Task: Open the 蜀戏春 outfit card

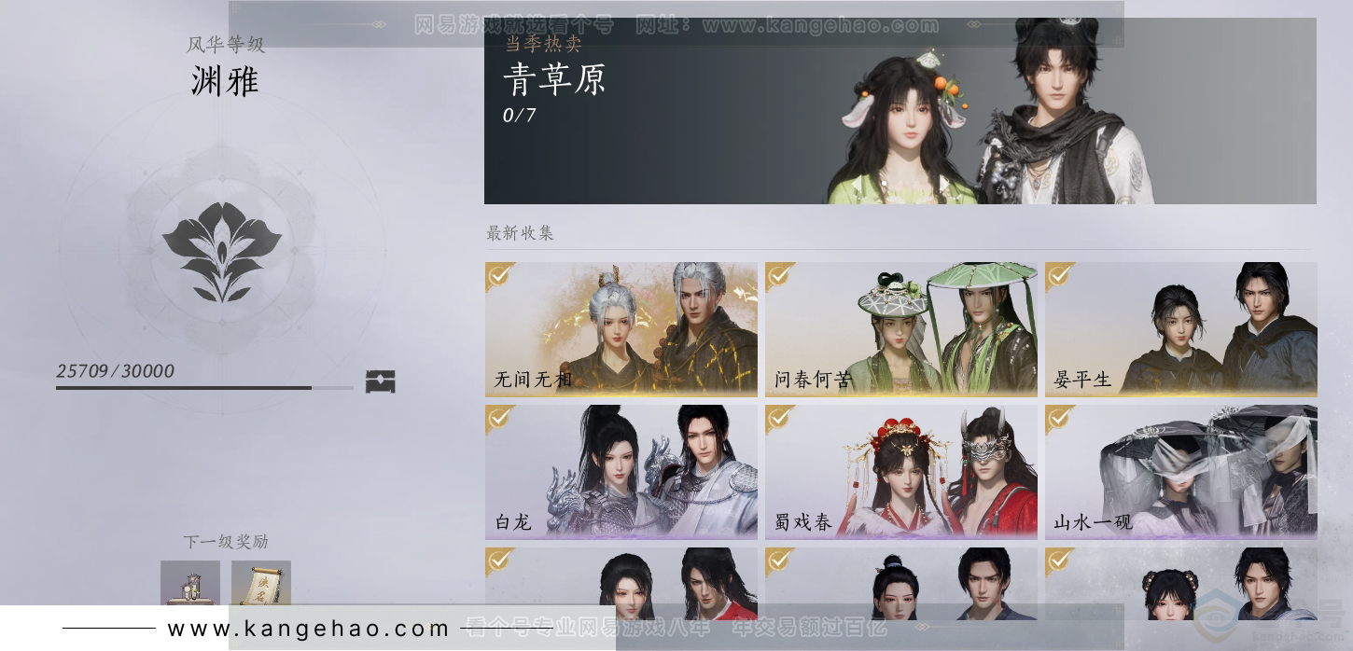Action: [x=901, y=472]
